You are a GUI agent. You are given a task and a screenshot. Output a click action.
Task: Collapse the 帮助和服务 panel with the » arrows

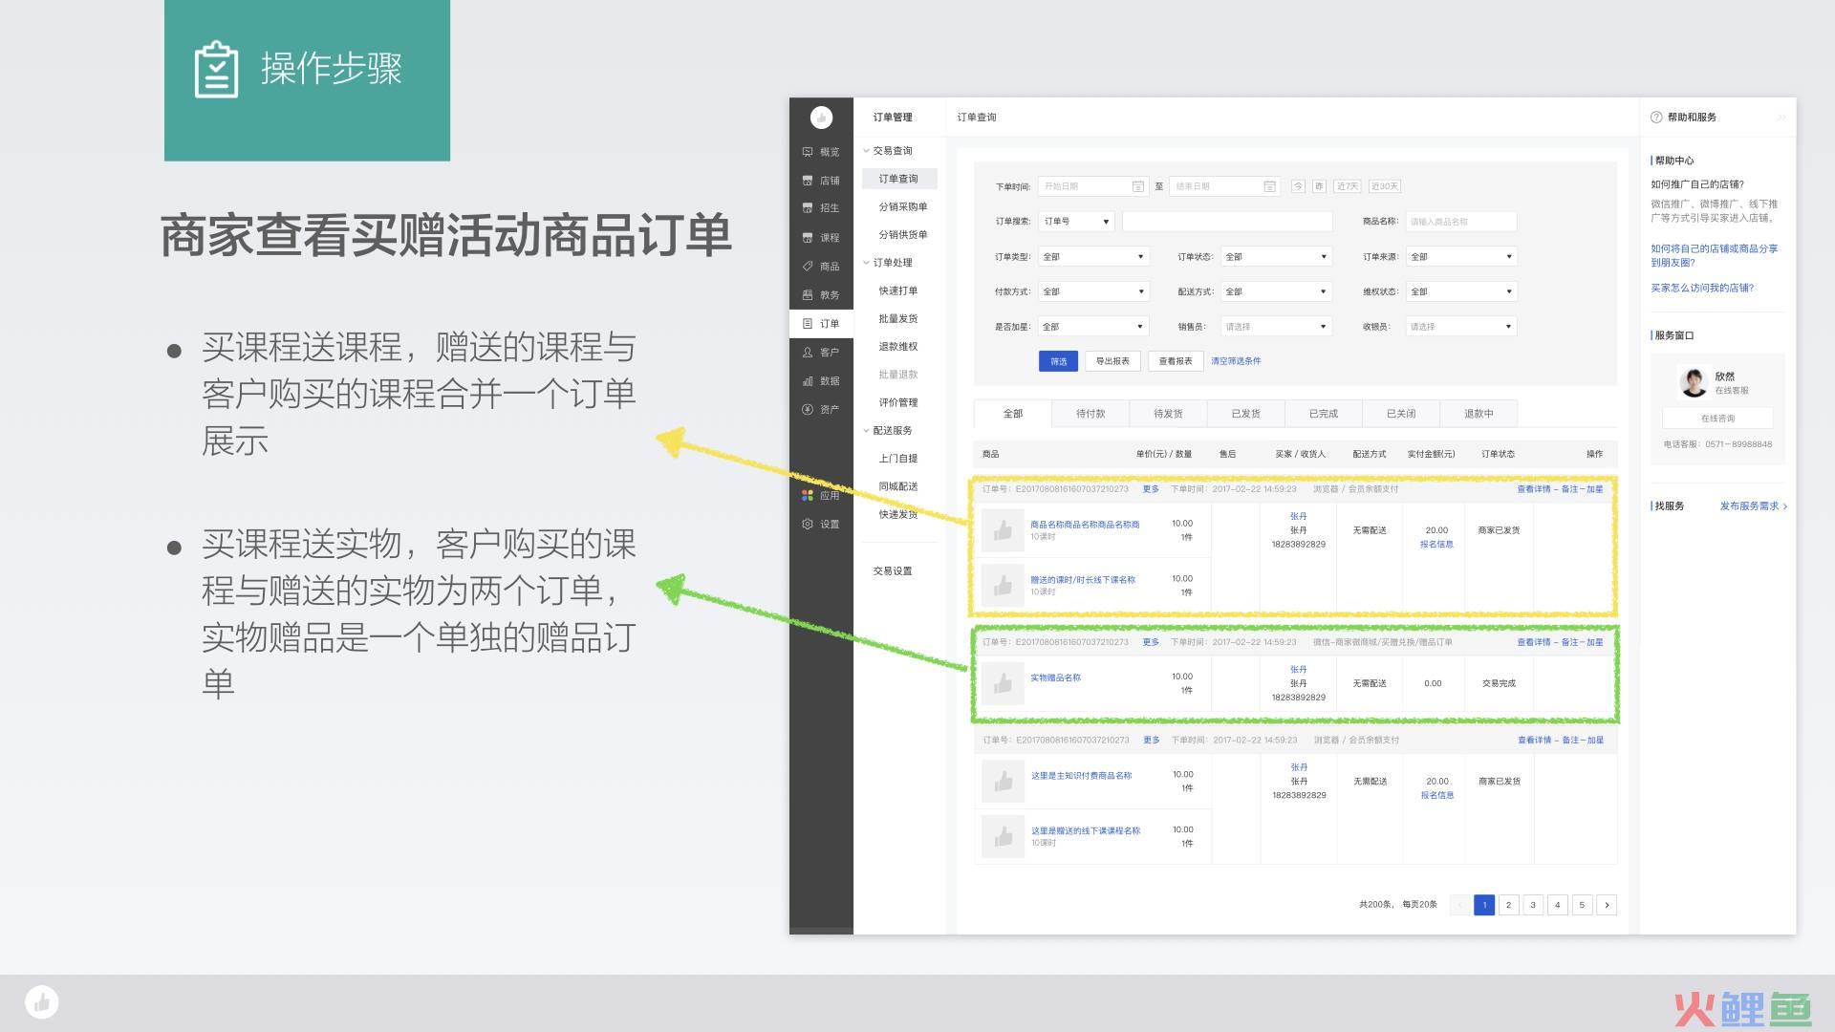tap(1781, 118)
